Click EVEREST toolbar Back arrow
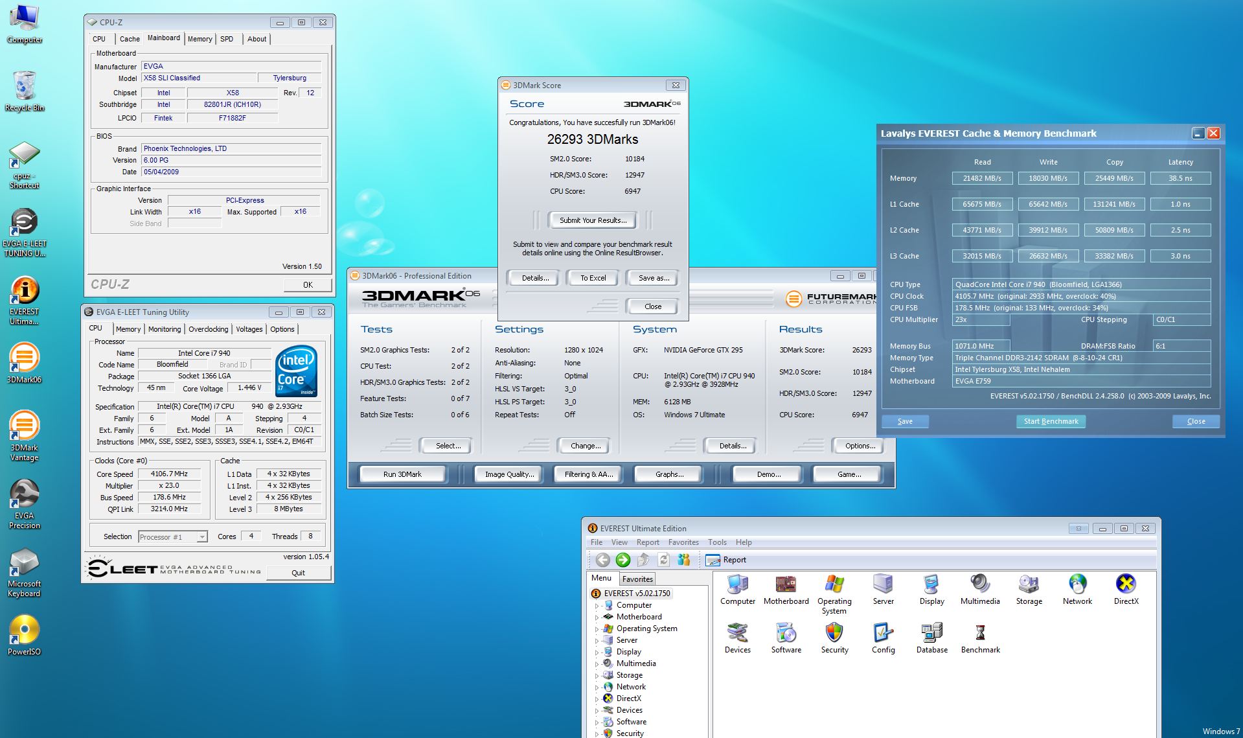 602,560
